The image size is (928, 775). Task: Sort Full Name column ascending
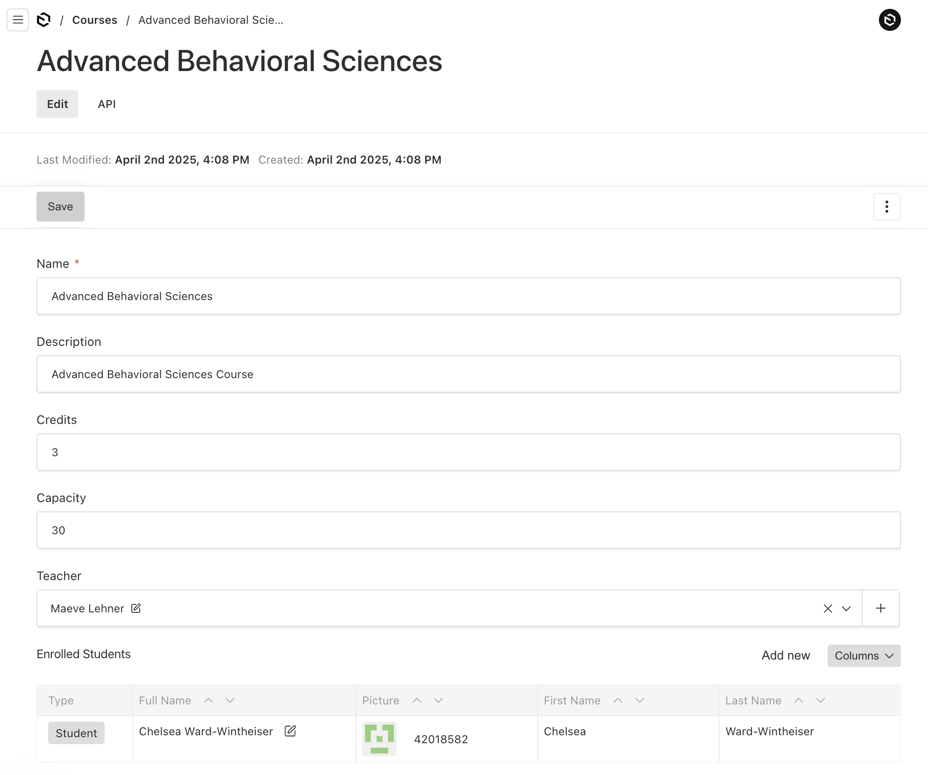208,700
